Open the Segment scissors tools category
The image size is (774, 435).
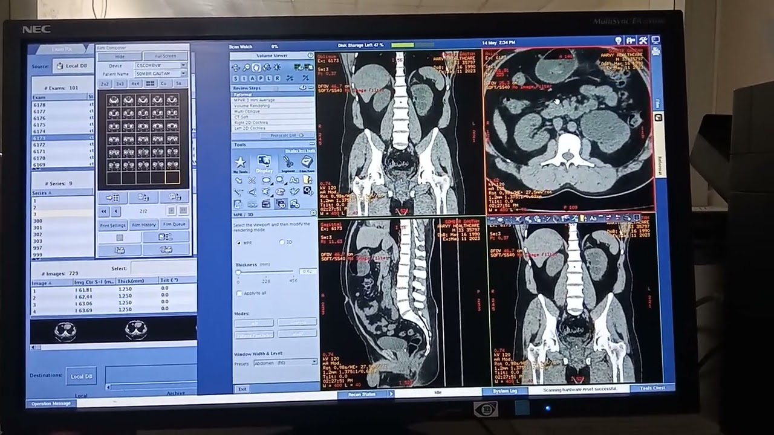click(288, 164)
